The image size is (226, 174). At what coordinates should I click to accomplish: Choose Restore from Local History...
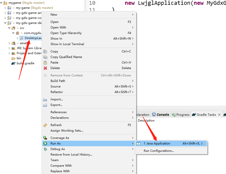point(89,155)
